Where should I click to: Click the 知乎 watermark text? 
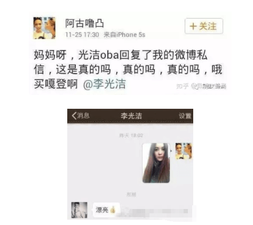point(183,86)
